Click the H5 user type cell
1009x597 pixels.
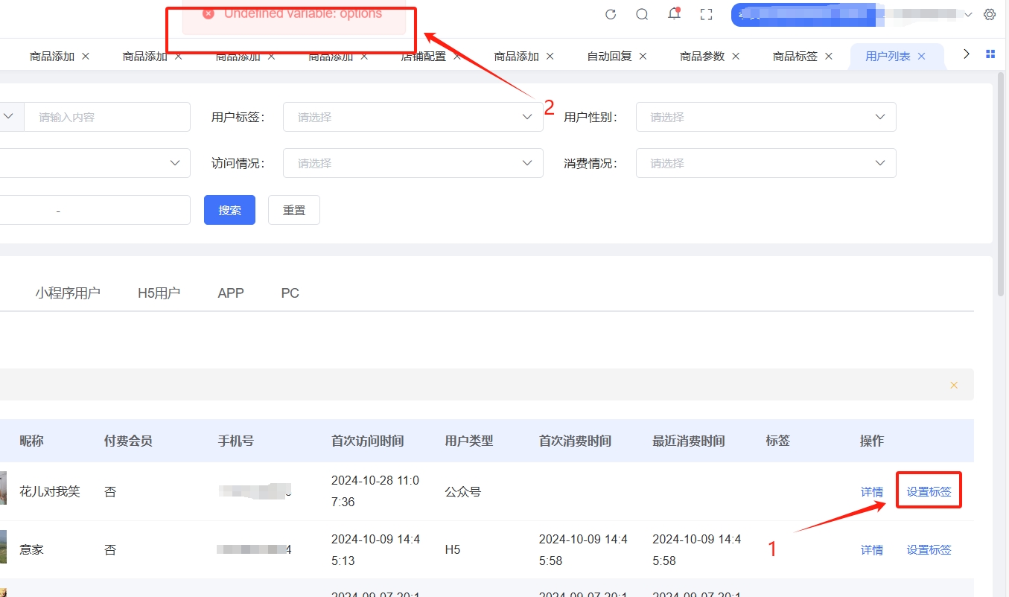[x=453, y=550]
